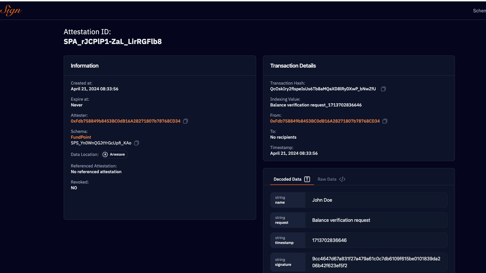The image size is (486, 273).
Task: Click the Transaction Details heading
Action: point(293,66)
